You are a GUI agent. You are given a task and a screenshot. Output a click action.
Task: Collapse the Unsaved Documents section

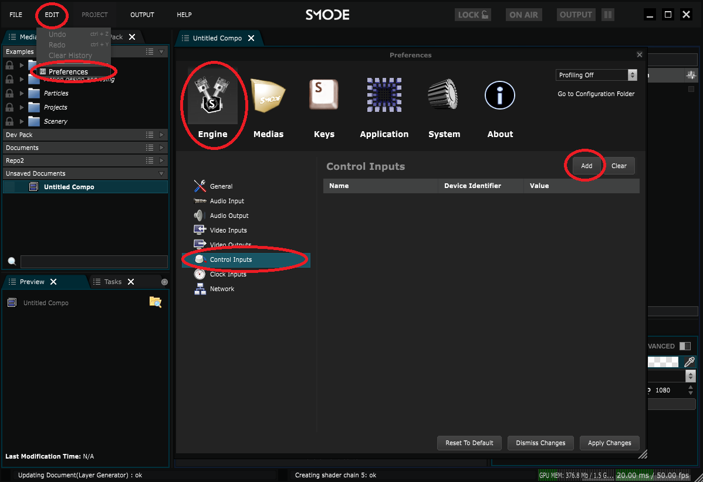pos(161,173)
